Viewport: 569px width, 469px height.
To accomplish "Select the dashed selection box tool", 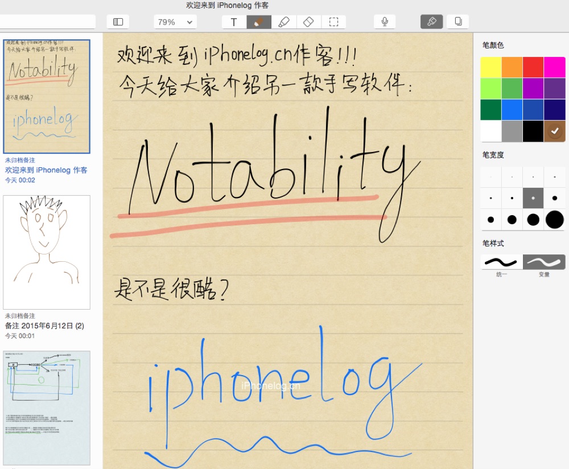I will (x=333, y=22).
